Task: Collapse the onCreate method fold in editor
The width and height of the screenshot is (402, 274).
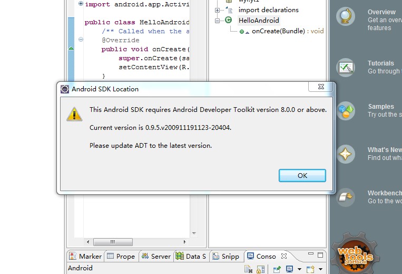Action: tap(81, 39)
